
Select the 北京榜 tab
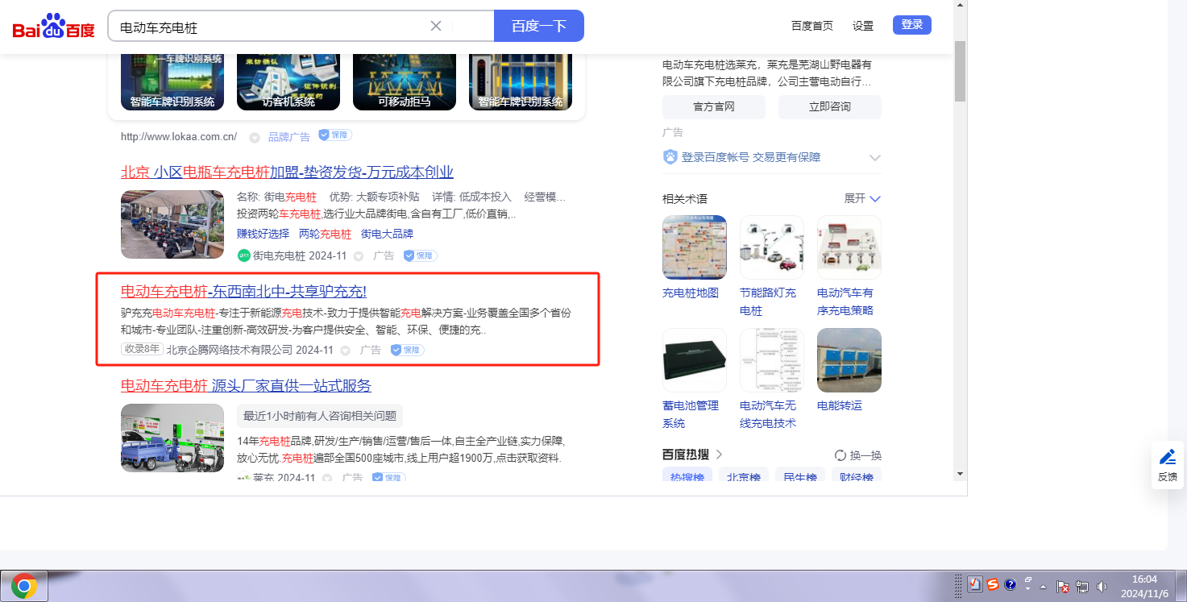(744, 475)
